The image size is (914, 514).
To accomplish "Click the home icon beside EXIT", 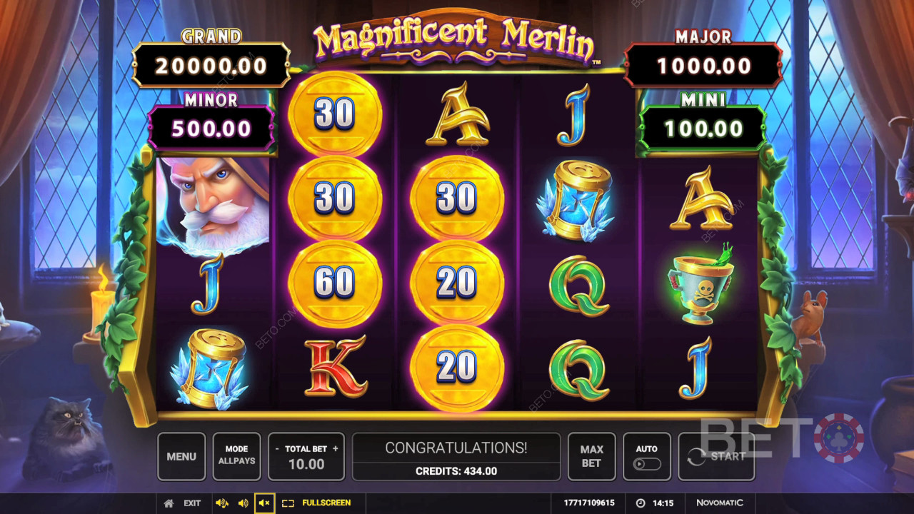I will pyautogui.click(x=169, y=503).
